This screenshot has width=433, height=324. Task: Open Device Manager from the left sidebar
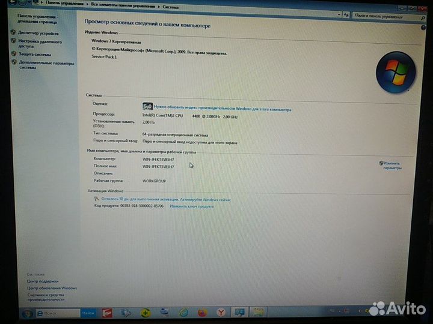[38, 33]
